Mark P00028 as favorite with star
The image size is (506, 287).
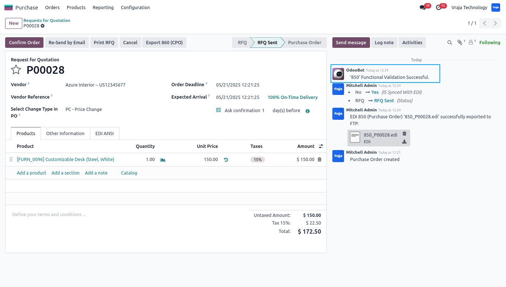16,70
